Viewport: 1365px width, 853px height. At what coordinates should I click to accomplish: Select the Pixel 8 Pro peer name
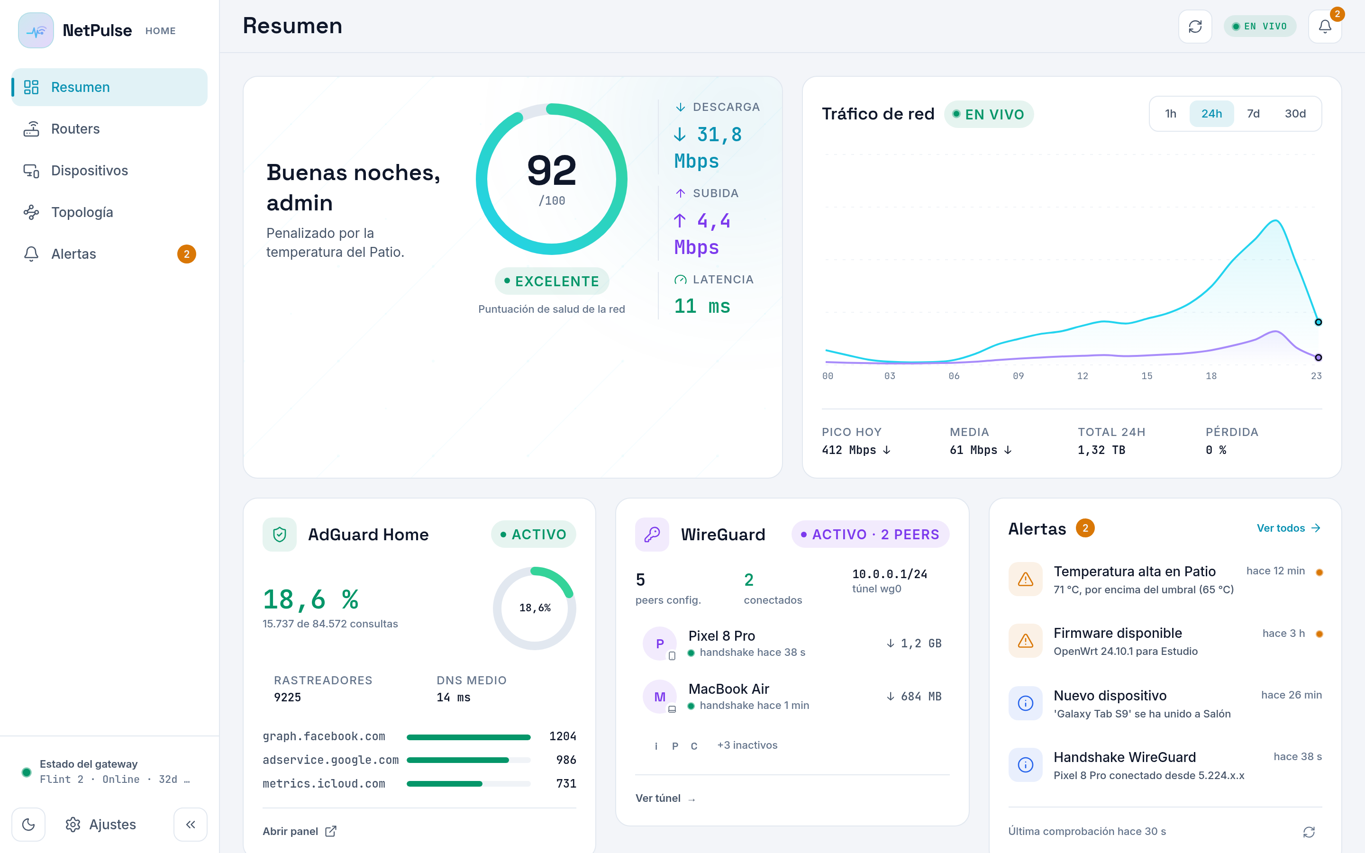point(721,636)
